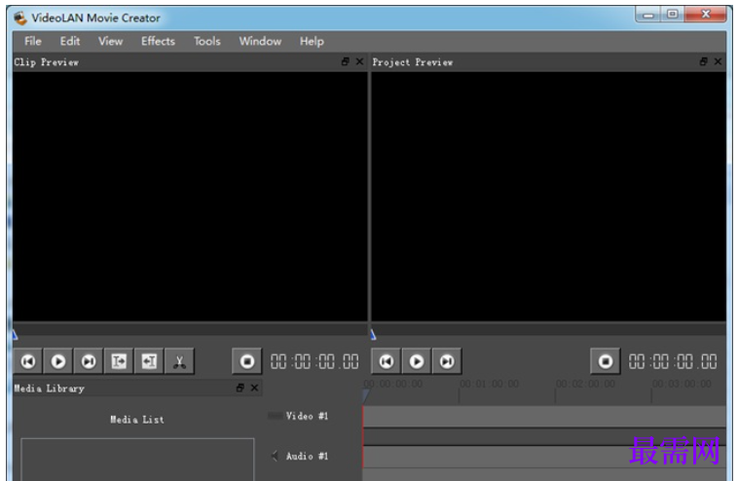738x481 pixels.
Task: Click the timeline ruler at 00:02:00:00
Action: (x=585, y=384)
